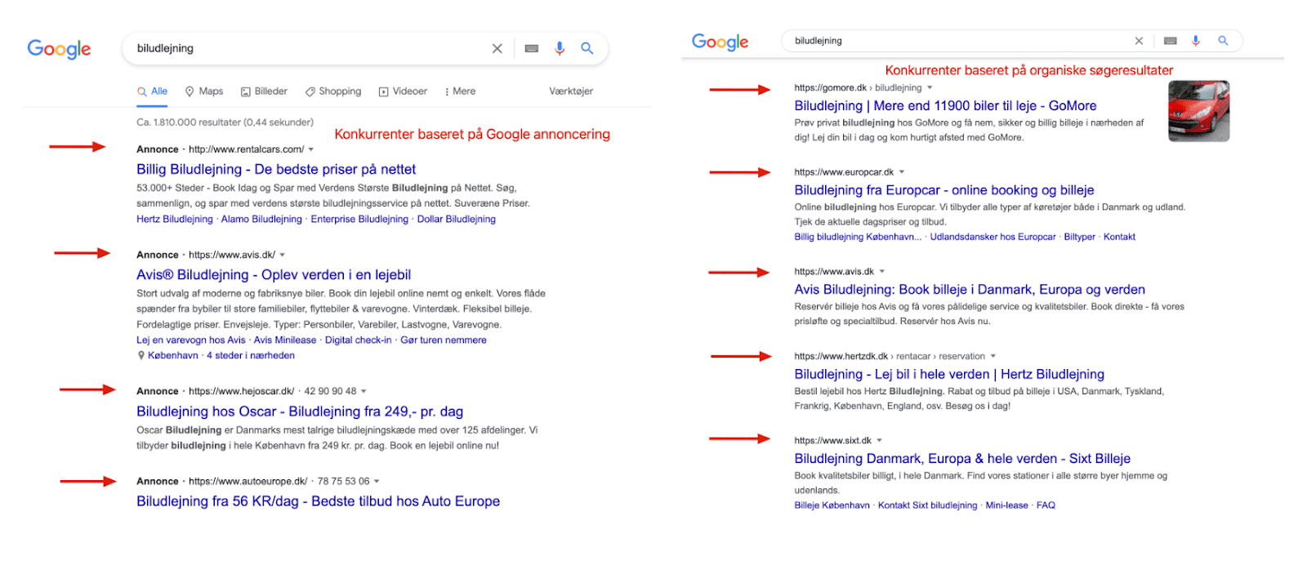Follow the Dollar Biludlejning sitelink
This screenshot has width=1307, height=574.
457,220
